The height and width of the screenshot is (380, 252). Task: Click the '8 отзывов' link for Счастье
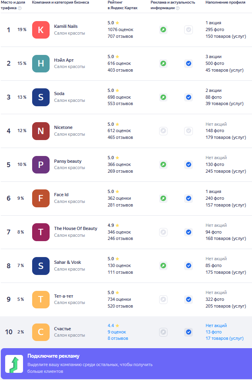118,338
